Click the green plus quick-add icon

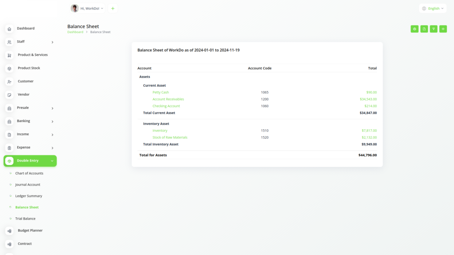113,8
